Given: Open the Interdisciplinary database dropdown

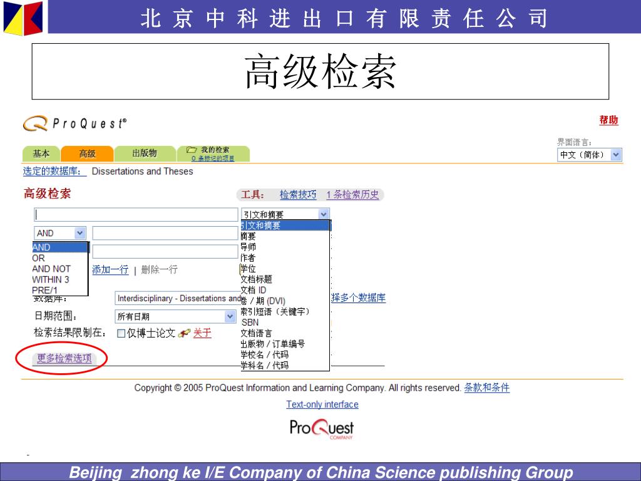Looking at the screenshot, I should point(178,299).
